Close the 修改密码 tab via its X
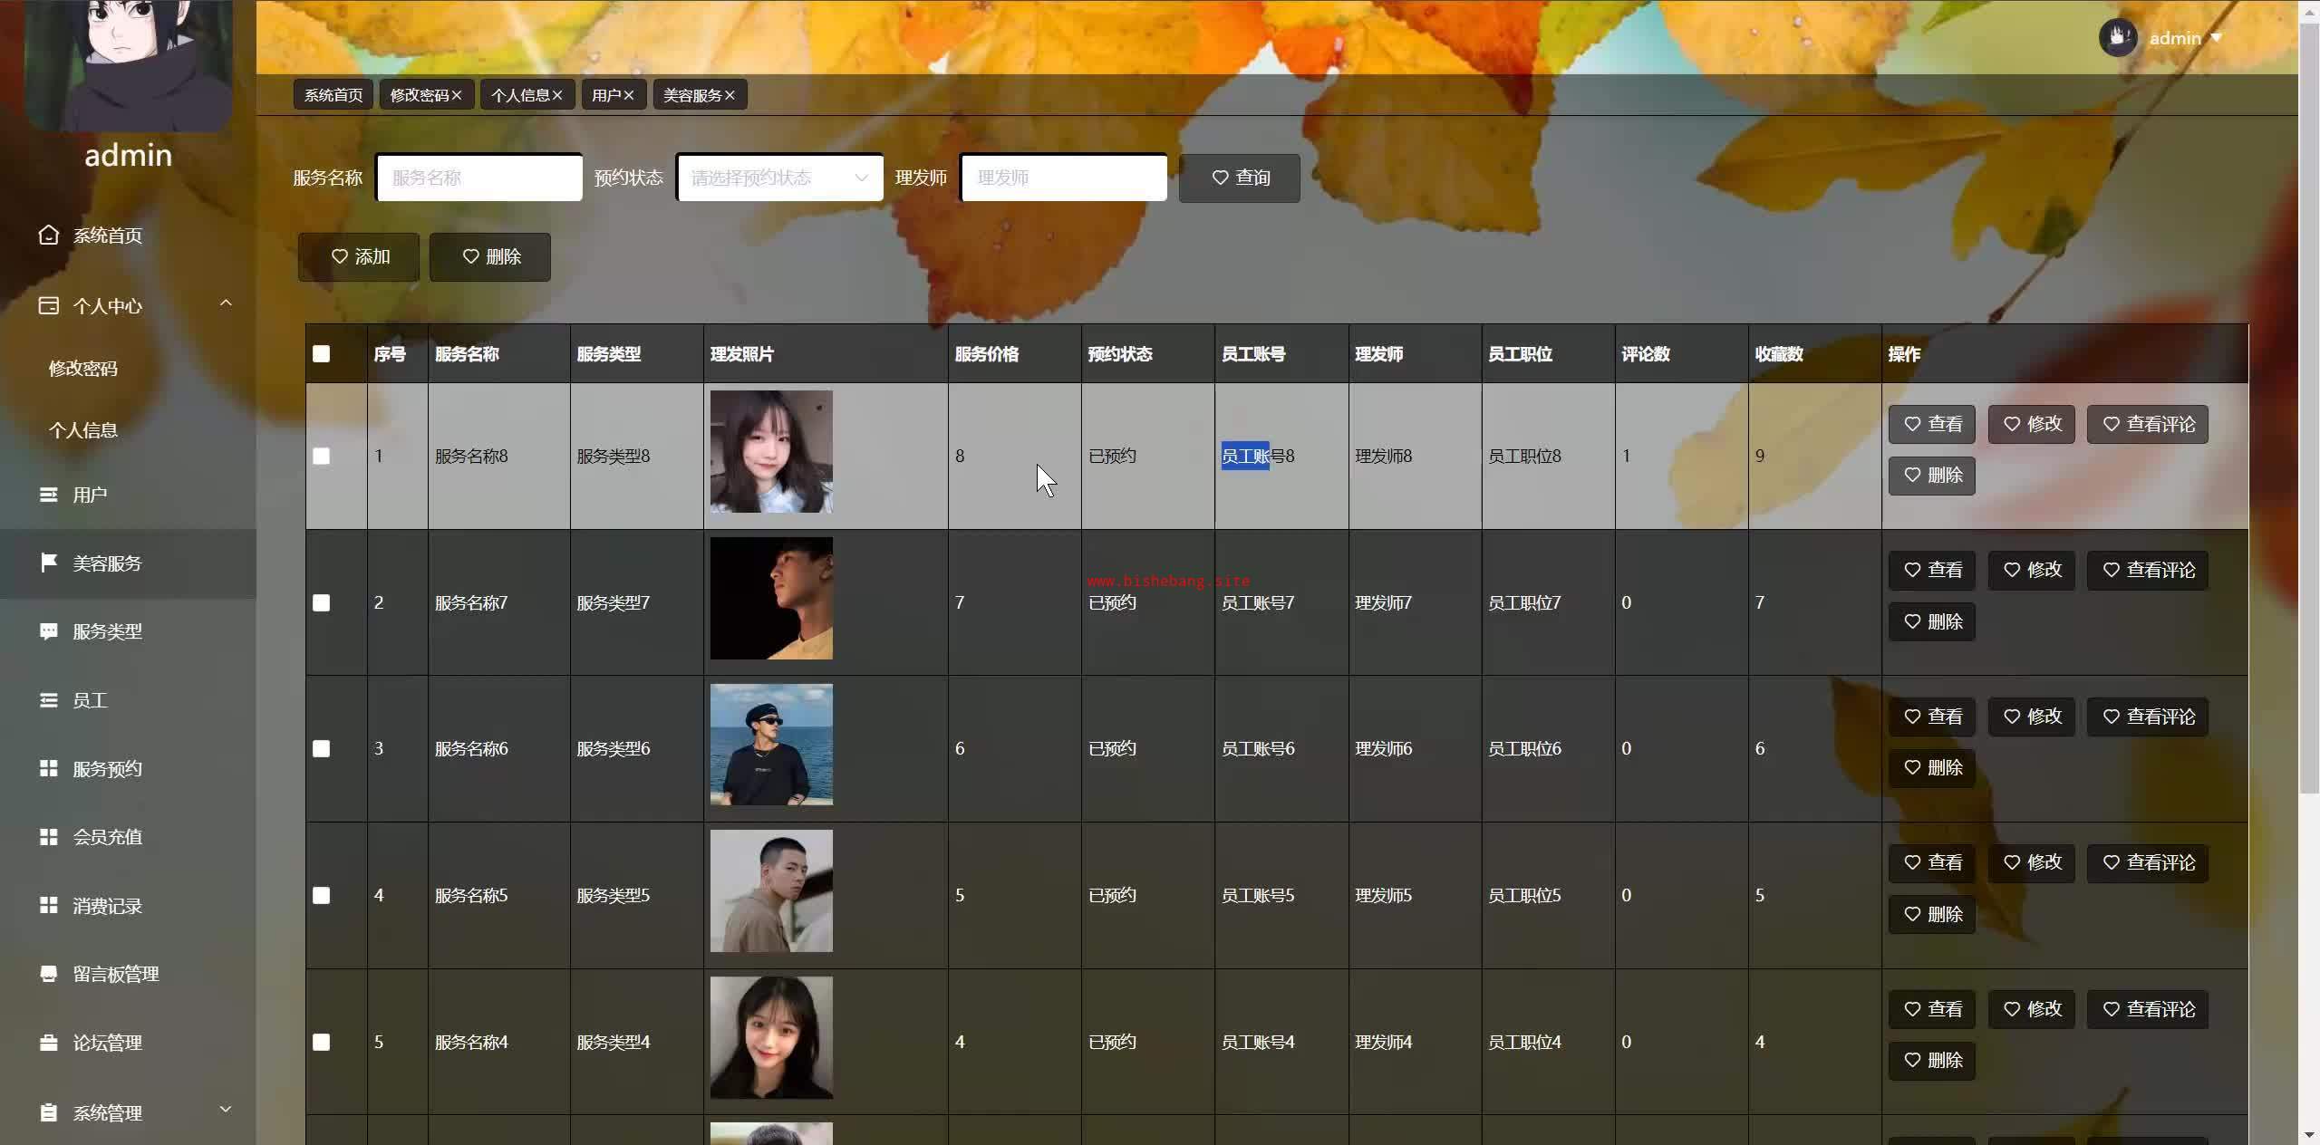Image resolution: width=2320 pixels, height=1145 pixels. click(x=457, y=95)
